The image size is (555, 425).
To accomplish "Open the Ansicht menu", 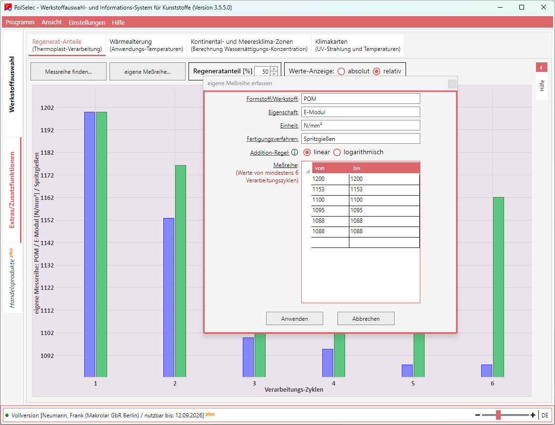I will 52,22.
